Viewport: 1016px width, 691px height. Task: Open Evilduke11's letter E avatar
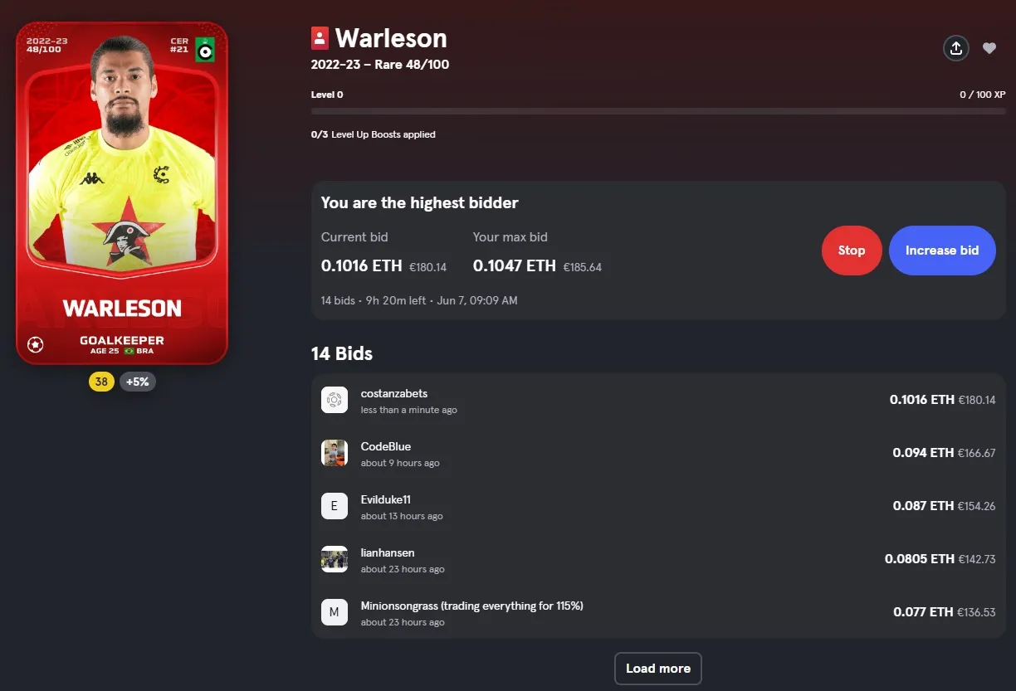[x=335, y=506]
